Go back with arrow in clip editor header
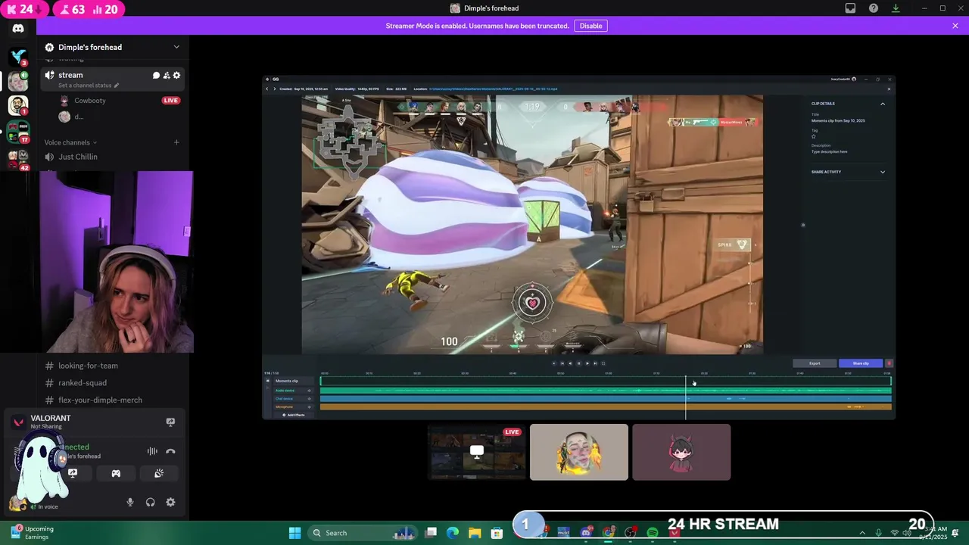Screen dimensions: 969x545 click(266, 89)
